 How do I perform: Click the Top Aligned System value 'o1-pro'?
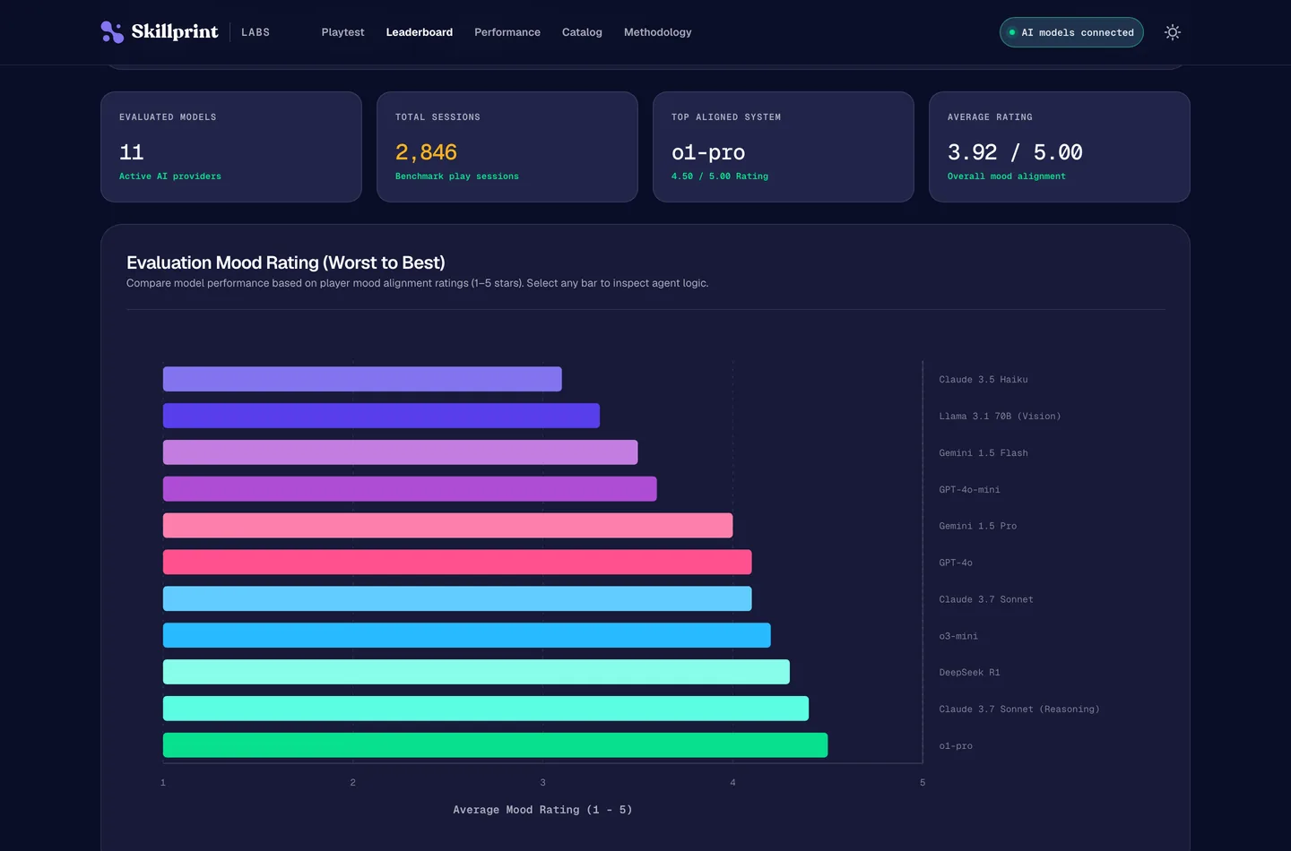click(708, 153)
